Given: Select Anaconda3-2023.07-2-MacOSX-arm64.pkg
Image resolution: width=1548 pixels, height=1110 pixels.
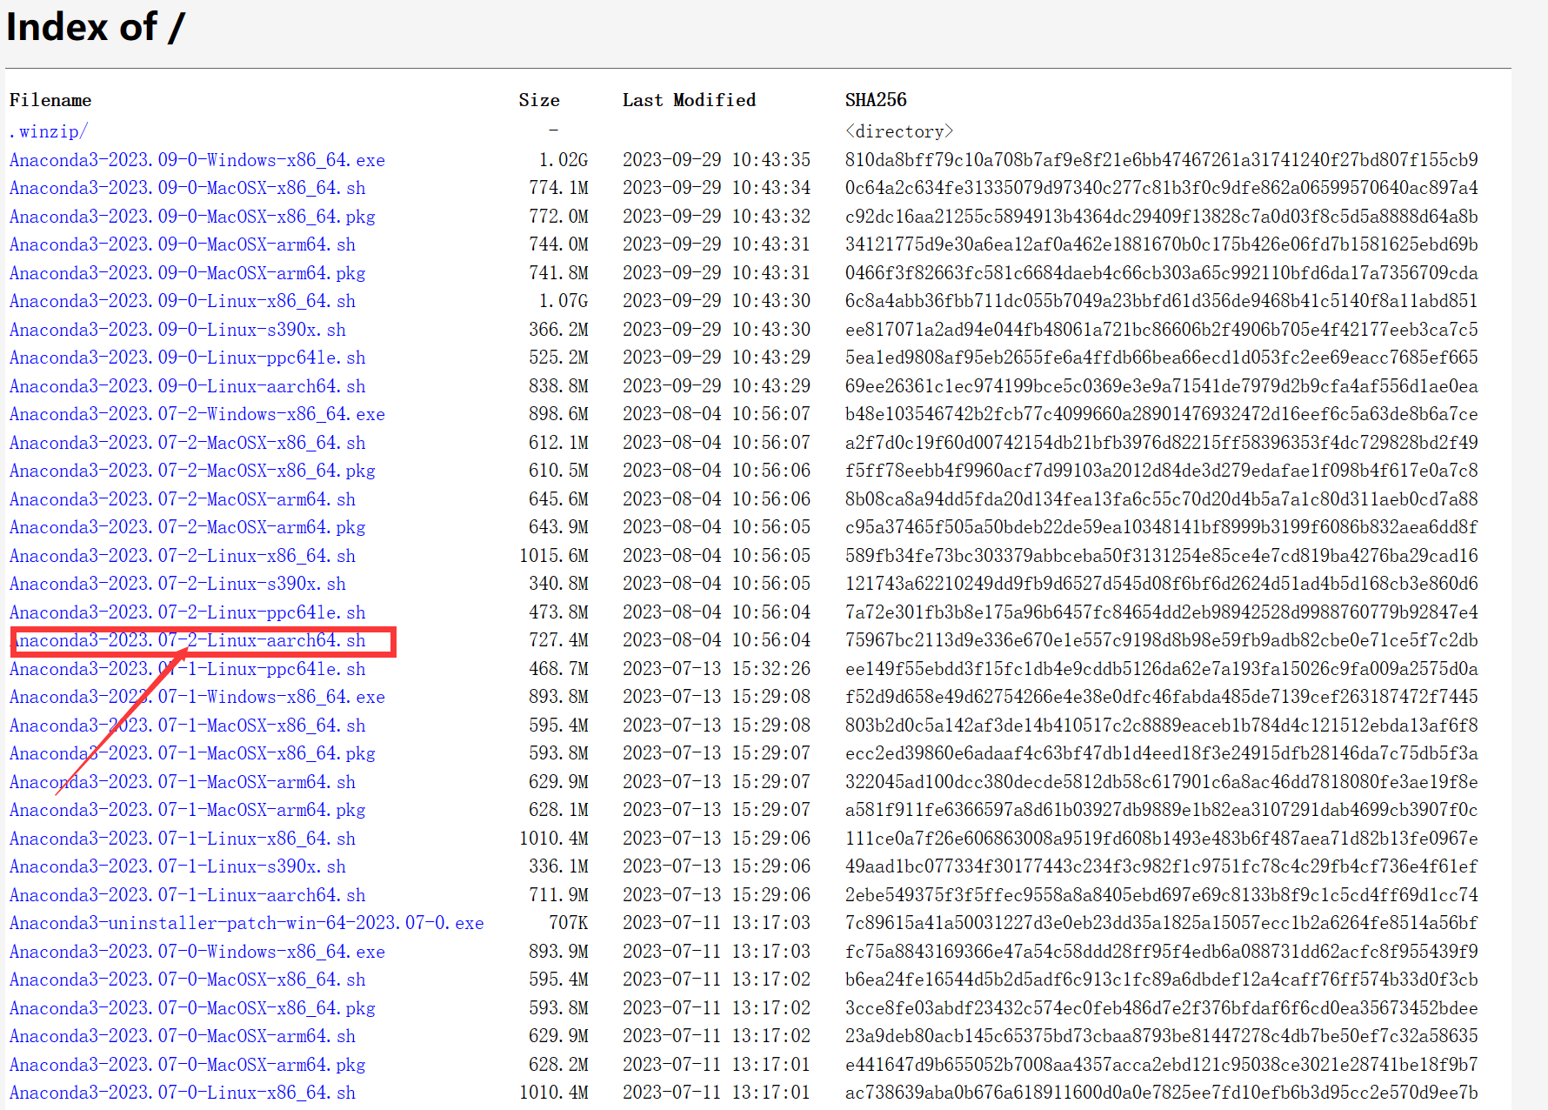Looking at the screenshot, I should click(188, 527).
